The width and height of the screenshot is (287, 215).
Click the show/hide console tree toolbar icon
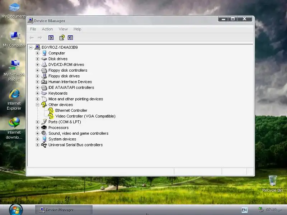point(51,38)
